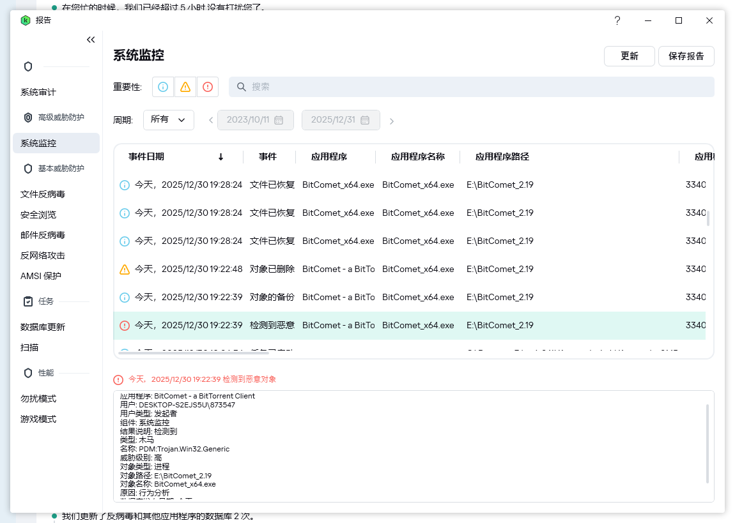
Task: Collapse the sidebar with the double-chevron icon
Action: pyautogui.click(x=91, y=40)
